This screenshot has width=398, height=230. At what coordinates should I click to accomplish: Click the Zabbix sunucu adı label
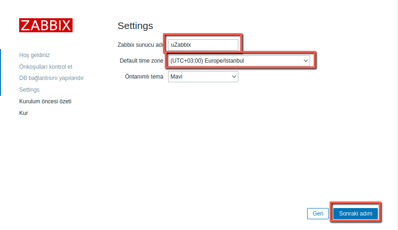(140, 45)
